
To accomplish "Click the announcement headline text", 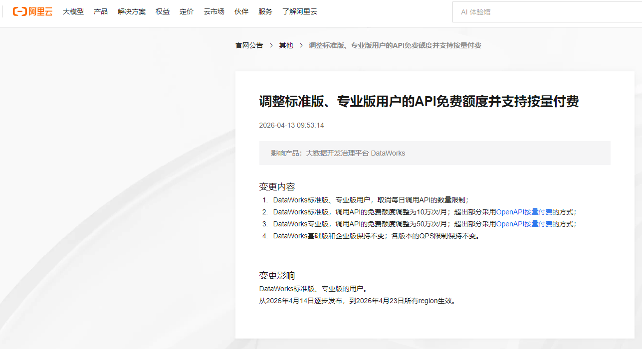I will point(419,102).
